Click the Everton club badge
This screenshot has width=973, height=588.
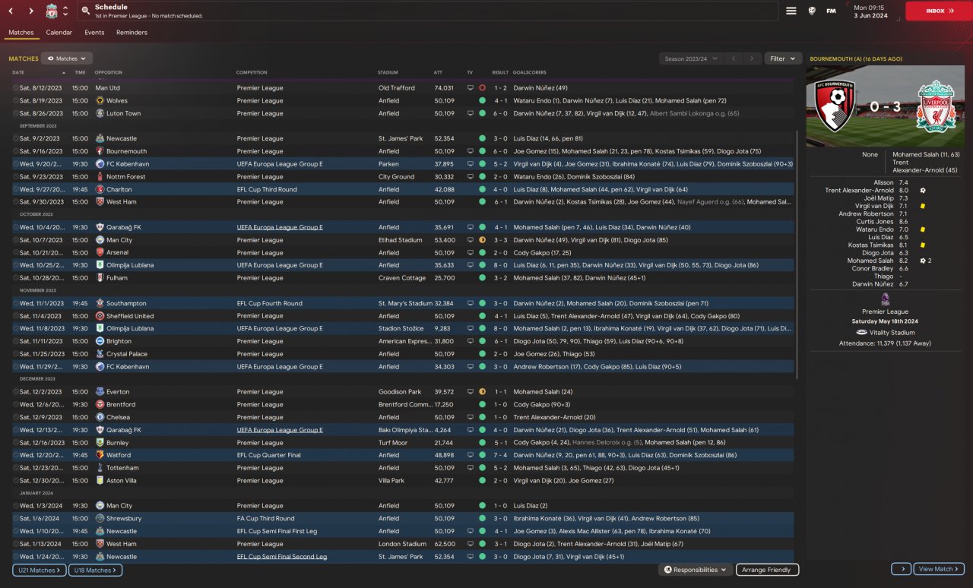(100, 392)
